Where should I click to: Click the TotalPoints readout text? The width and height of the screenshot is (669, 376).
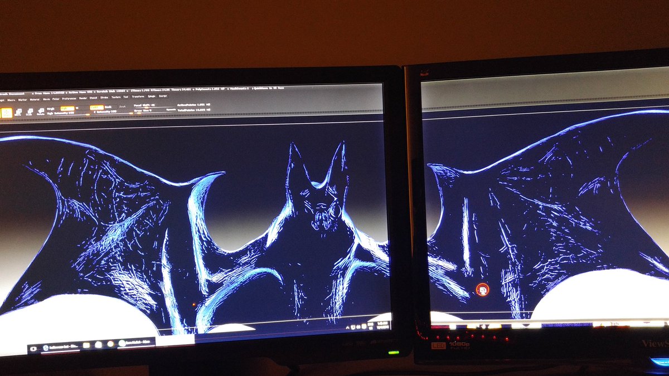coord(193,110)
